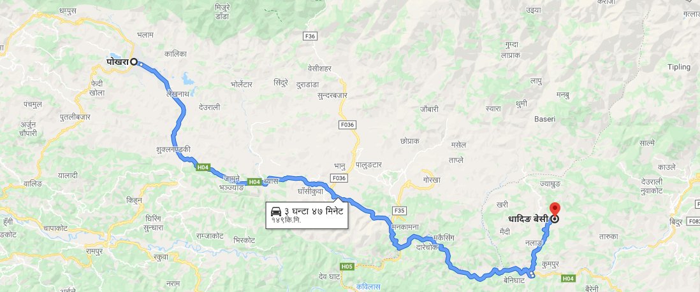Select the बेसीशहर place label
The height and width of the screenshot is (292, 700).
[319, 68]
